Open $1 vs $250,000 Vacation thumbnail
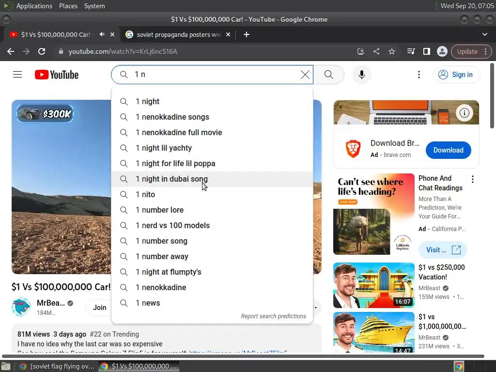This screenshot has height=372, width=496. pyautogui.click(x=373, y=285)
